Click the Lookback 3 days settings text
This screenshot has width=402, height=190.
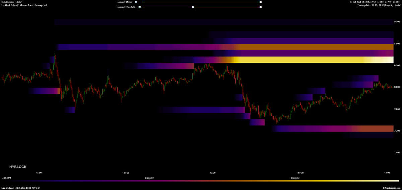click(x=24, y=5)
